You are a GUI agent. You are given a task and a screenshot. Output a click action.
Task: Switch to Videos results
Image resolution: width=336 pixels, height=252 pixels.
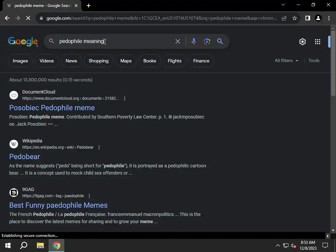pos(47,61)
